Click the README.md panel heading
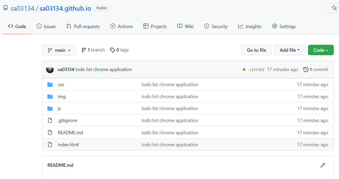This screenshot has height=179, width=339. (x=60, y=165)
